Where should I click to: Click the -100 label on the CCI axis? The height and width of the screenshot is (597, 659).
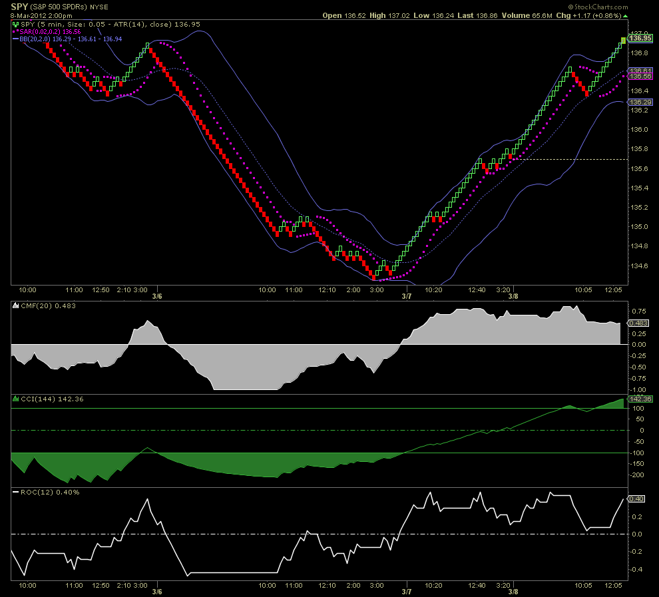638,453
